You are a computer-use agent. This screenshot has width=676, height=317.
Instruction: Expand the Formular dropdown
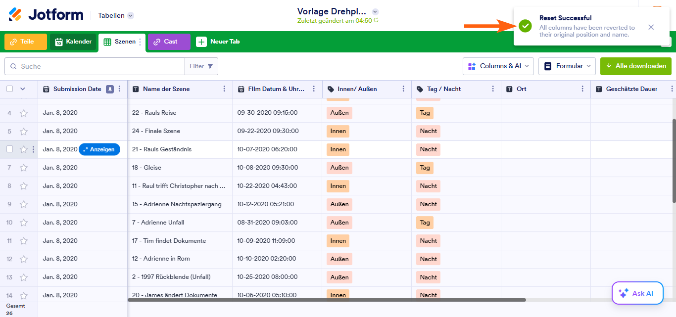pyautogui.click(x=567, y=66)
